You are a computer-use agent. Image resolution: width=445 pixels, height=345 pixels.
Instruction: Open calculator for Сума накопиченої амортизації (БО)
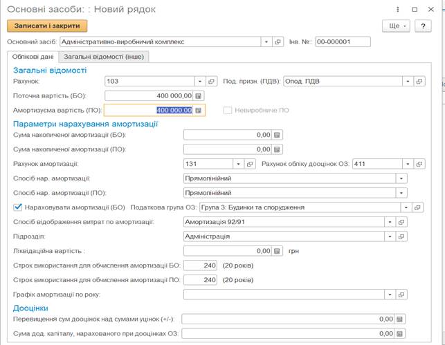[x=278, y=135]
